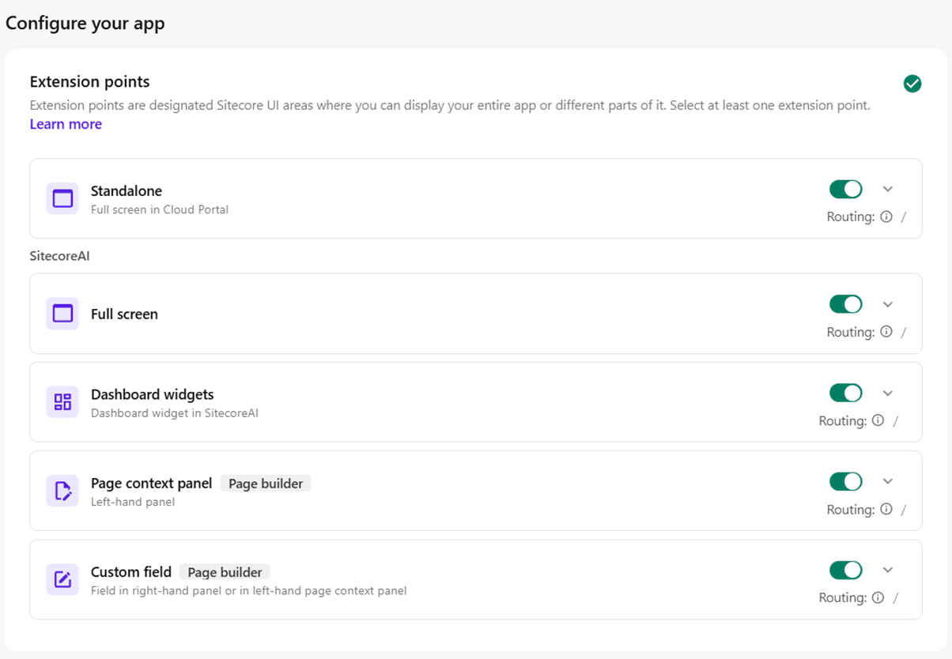Click Routing info icon in Standalone row
Image resolution: width=952 pixels, height=659 pixels.
[886, 217]
